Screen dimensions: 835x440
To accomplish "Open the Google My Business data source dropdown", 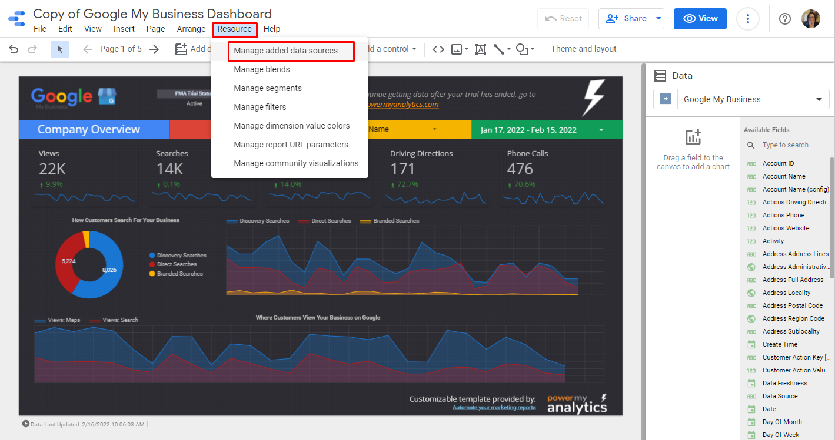I will point(741,99).
